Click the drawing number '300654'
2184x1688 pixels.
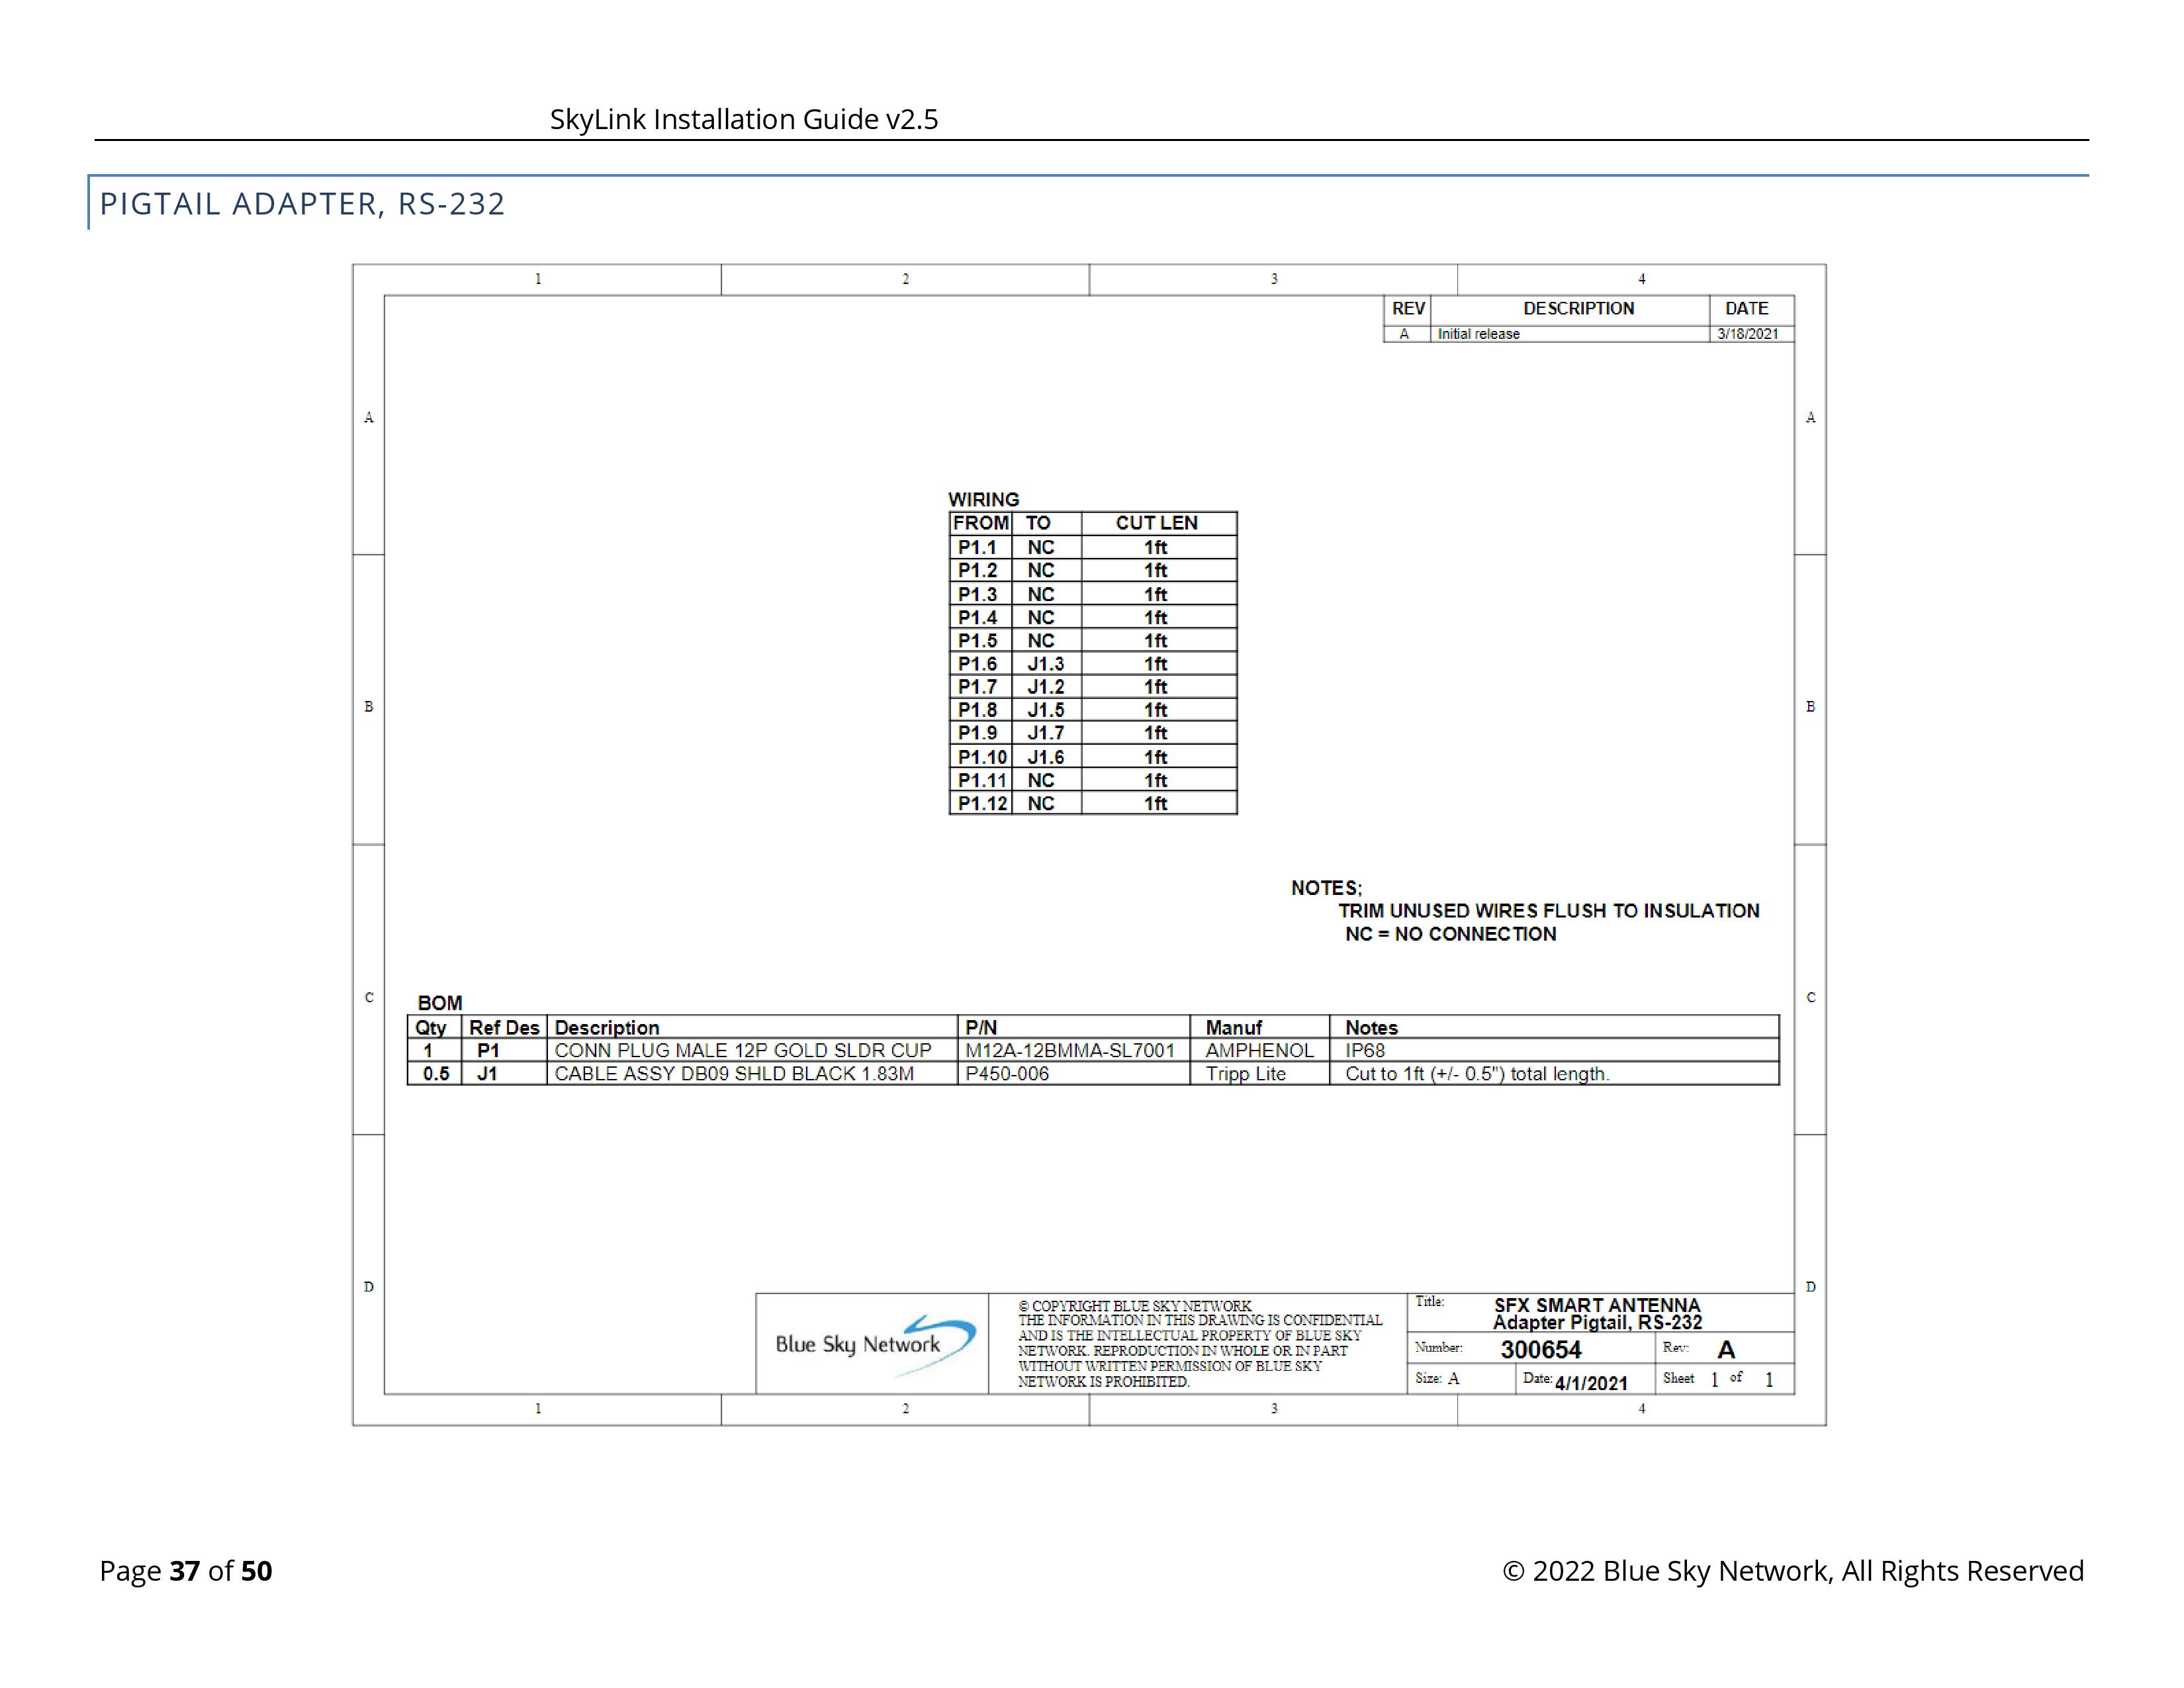(1541, 1350)
